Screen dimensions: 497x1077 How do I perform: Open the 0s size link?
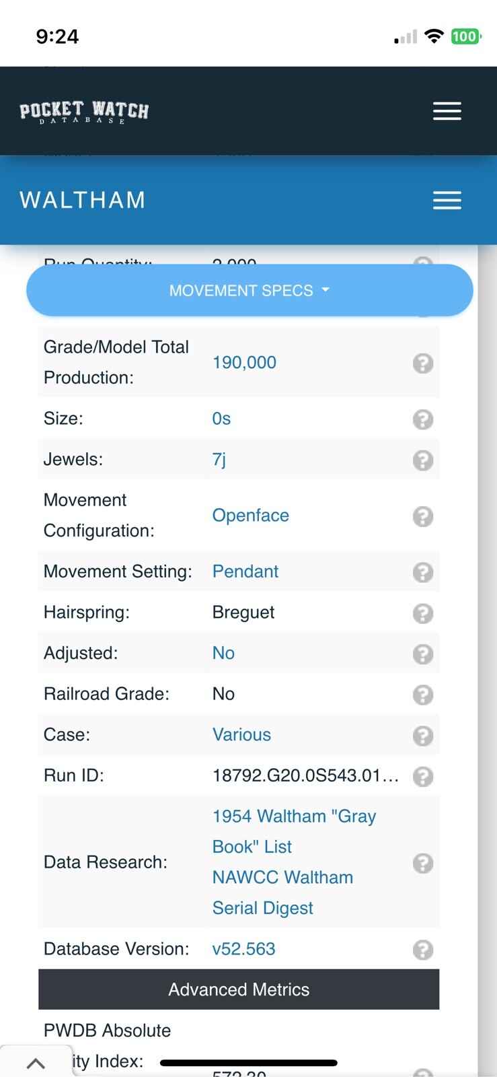(221, 419)
